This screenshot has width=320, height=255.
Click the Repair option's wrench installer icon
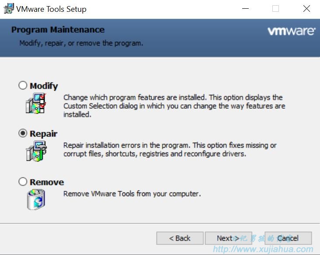(36, 151)
